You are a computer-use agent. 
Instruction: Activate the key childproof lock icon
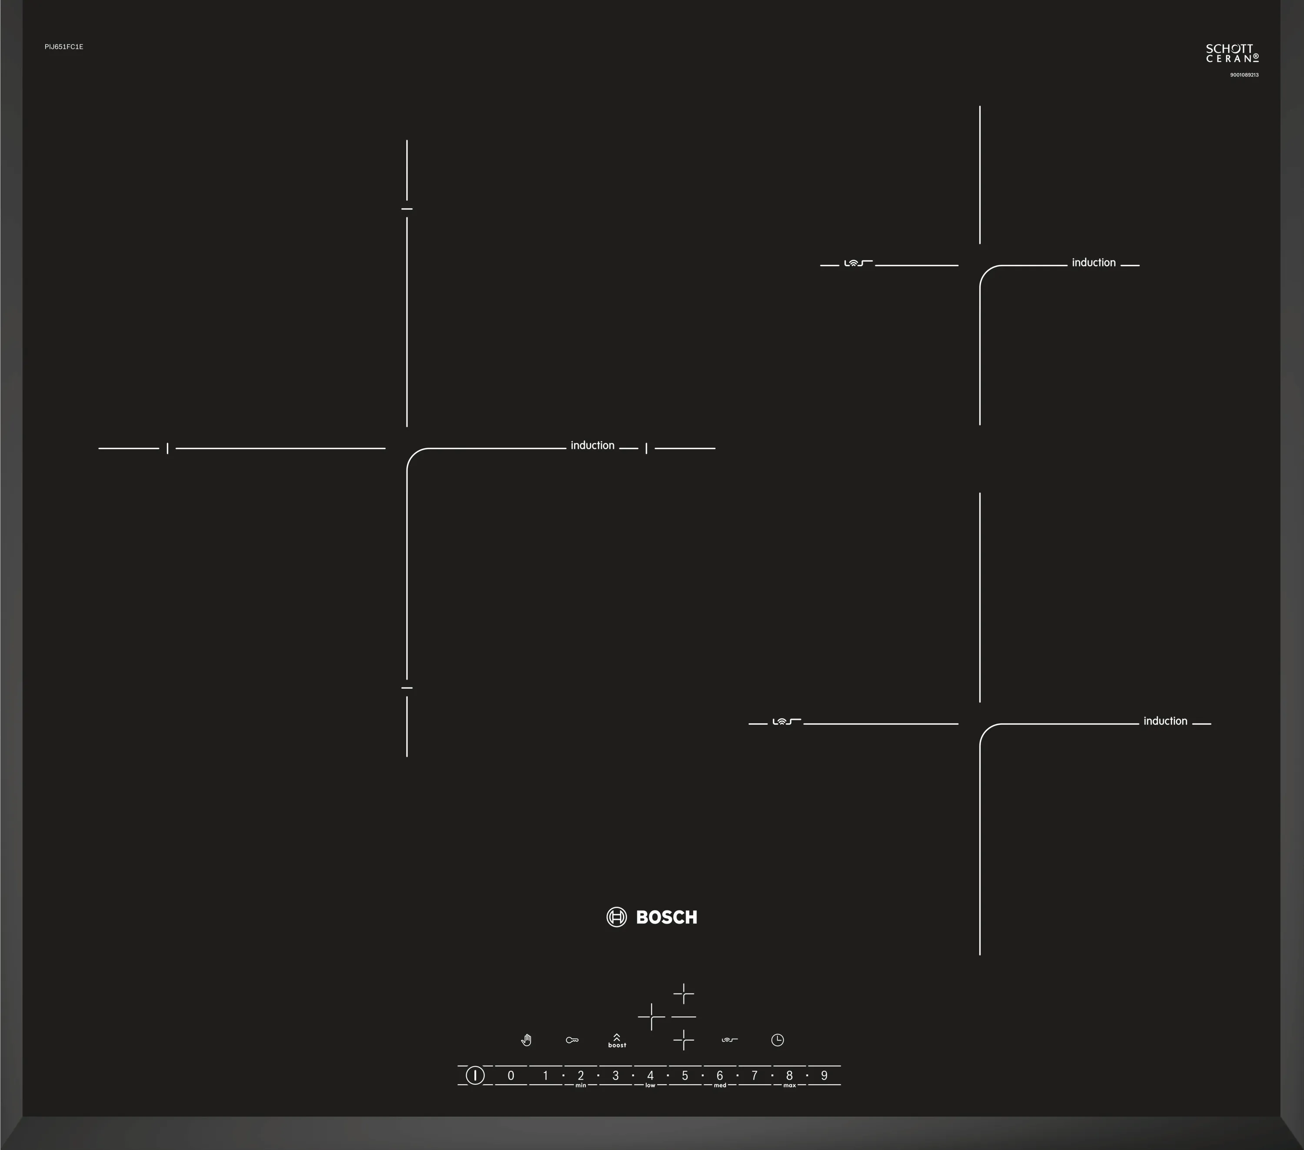[572, 1040]
